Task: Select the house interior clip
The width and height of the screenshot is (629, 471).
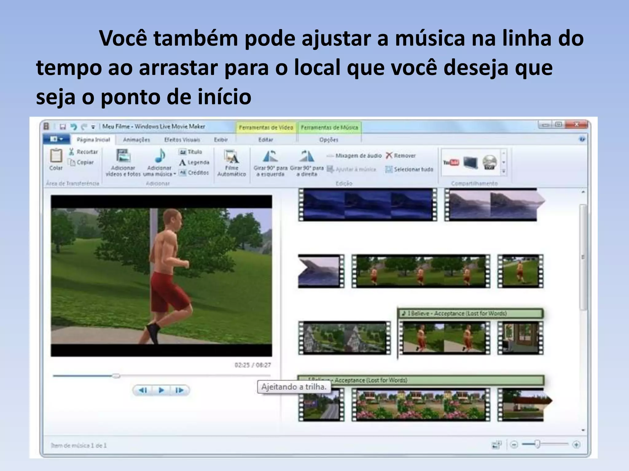Action: point(520,338)
